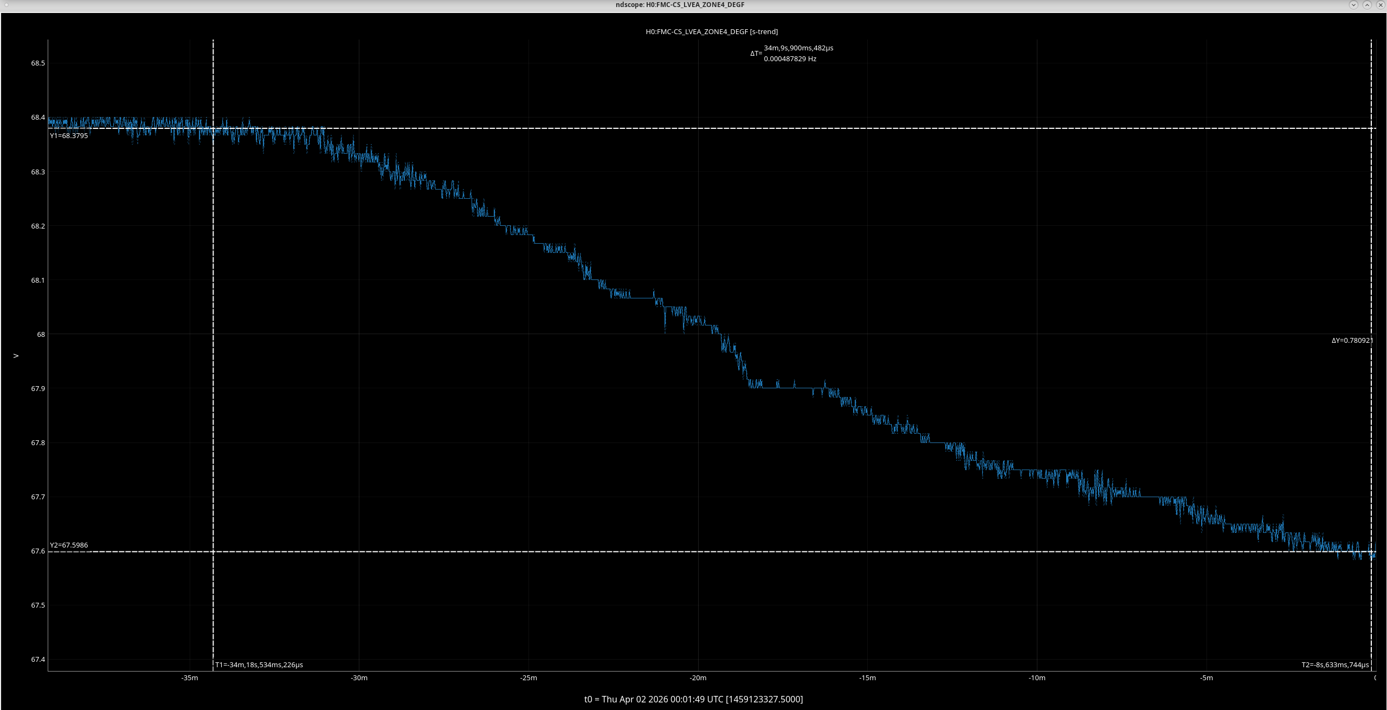Screen dimensions: 1387x710
Task: Click the plot title H0:FMC-CS_LVEA_ZONE4_DEGF [s-trend]
Action: [712, 31]
